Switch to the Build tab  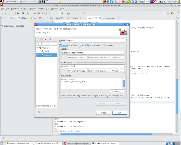pyautogui.click(x=82, y=45)
